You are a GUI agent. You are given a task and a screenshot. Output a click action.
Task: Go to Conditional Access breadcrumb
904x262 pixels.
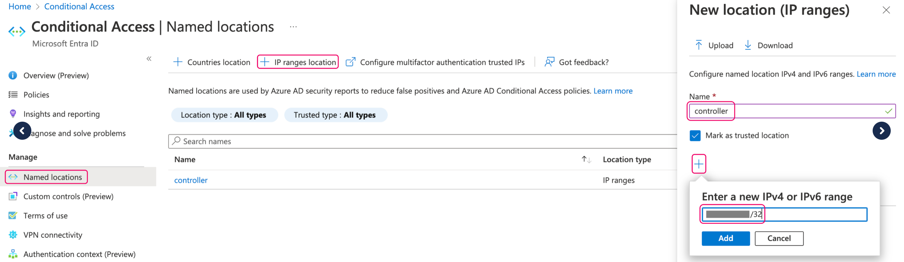click(x=79, y=6)
